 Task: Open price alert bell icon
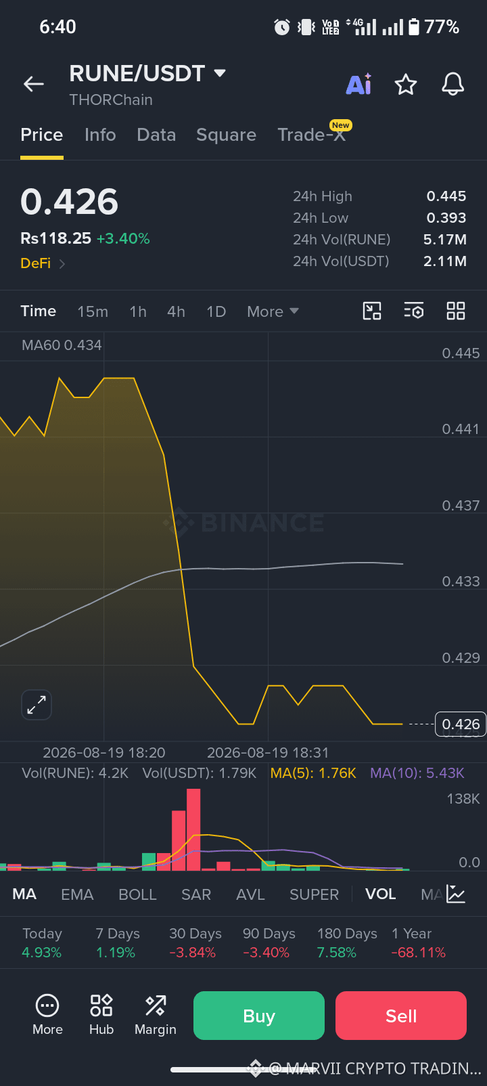[x=453, y=85]
